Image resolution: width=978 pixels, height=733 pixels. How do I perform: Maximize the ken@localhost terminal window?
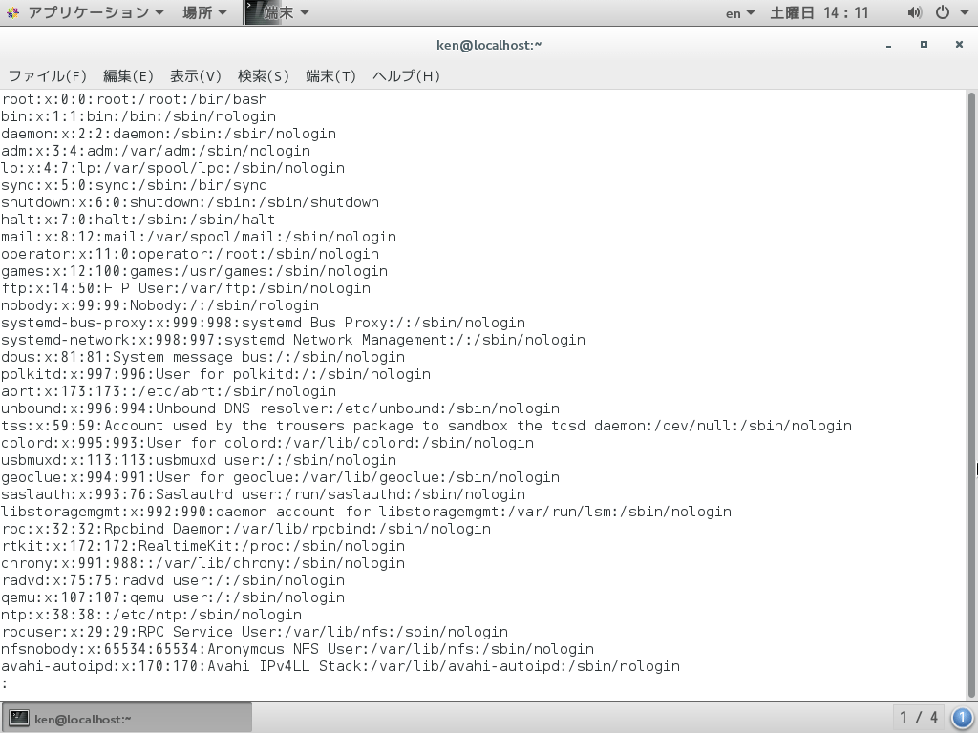(x=924, y=44)
